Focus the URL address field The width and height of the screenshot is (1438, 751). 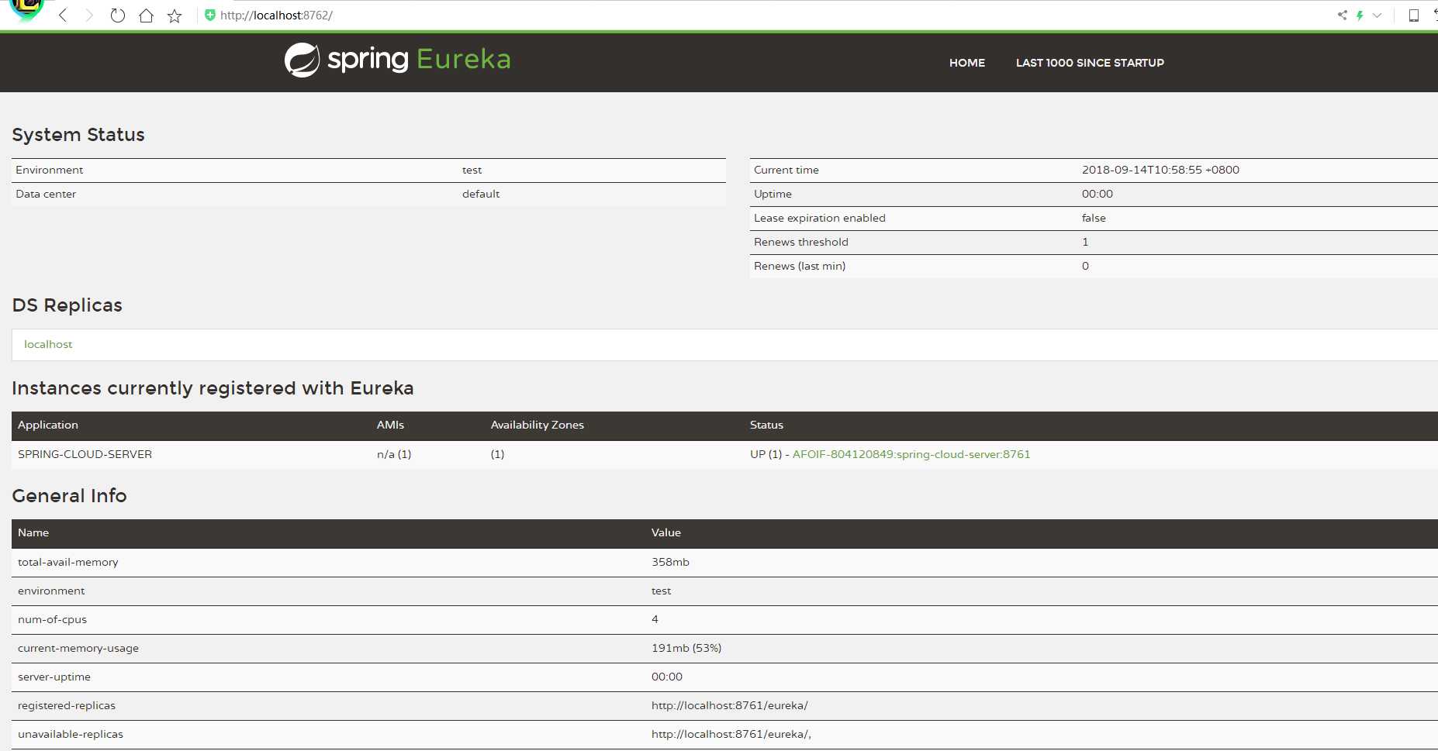[x=276, y=16]
